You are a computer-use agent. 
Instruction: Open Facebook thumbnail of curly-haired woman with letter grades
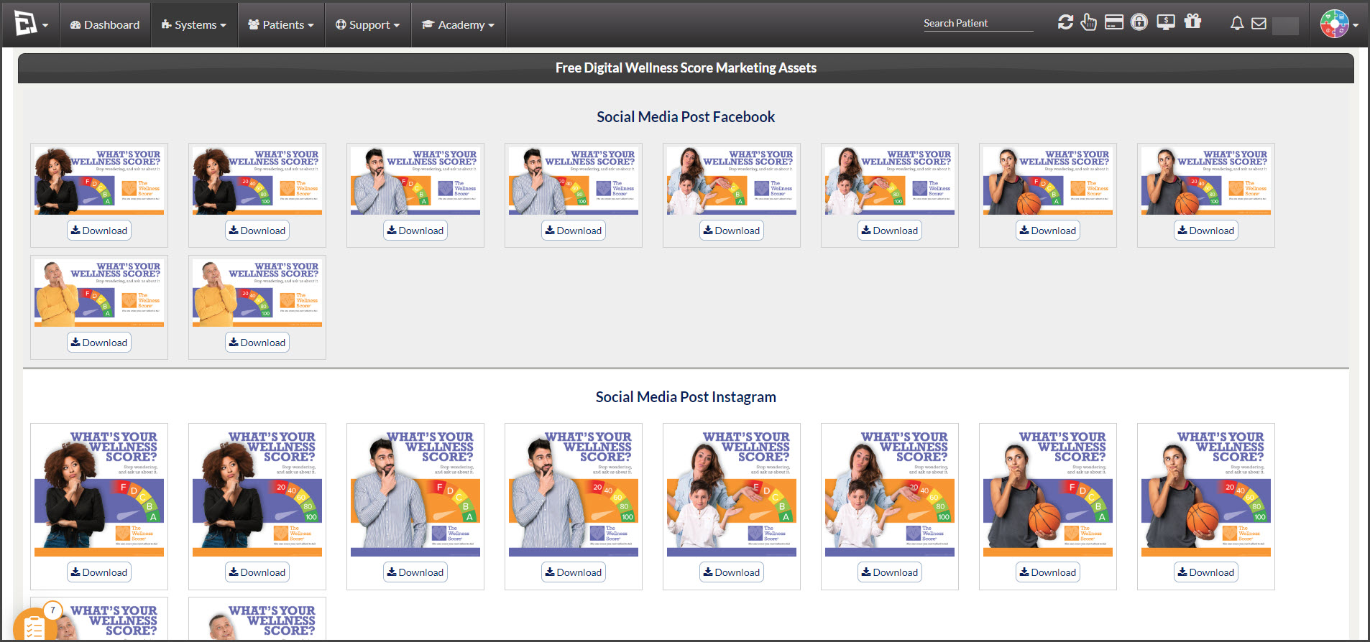click(x=99, y=181)
